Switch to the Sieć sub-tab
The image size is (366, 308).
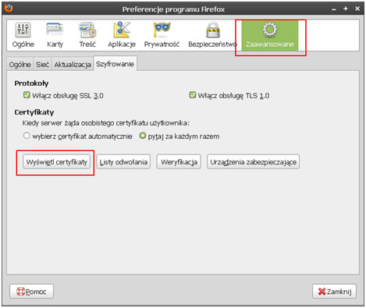click(x=42, y=64)
